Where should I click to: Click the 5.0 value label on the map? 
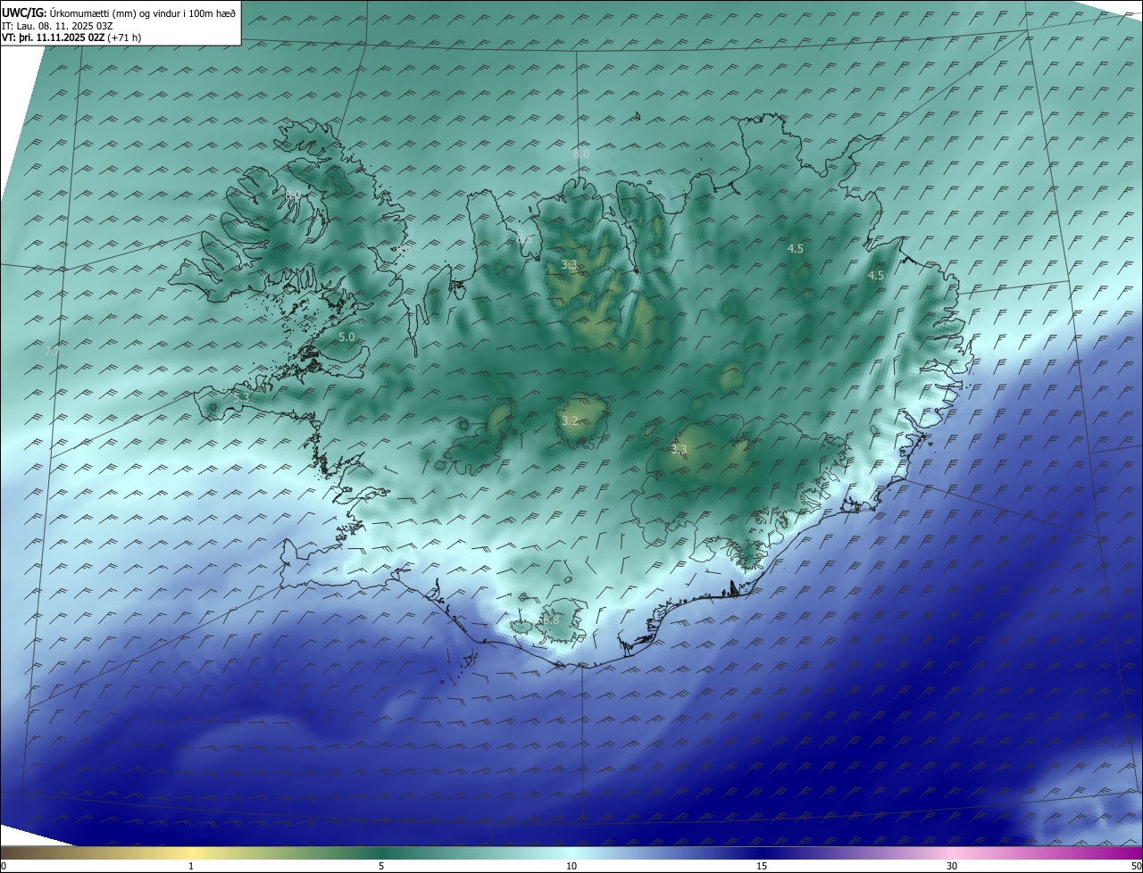click(347, 337)
